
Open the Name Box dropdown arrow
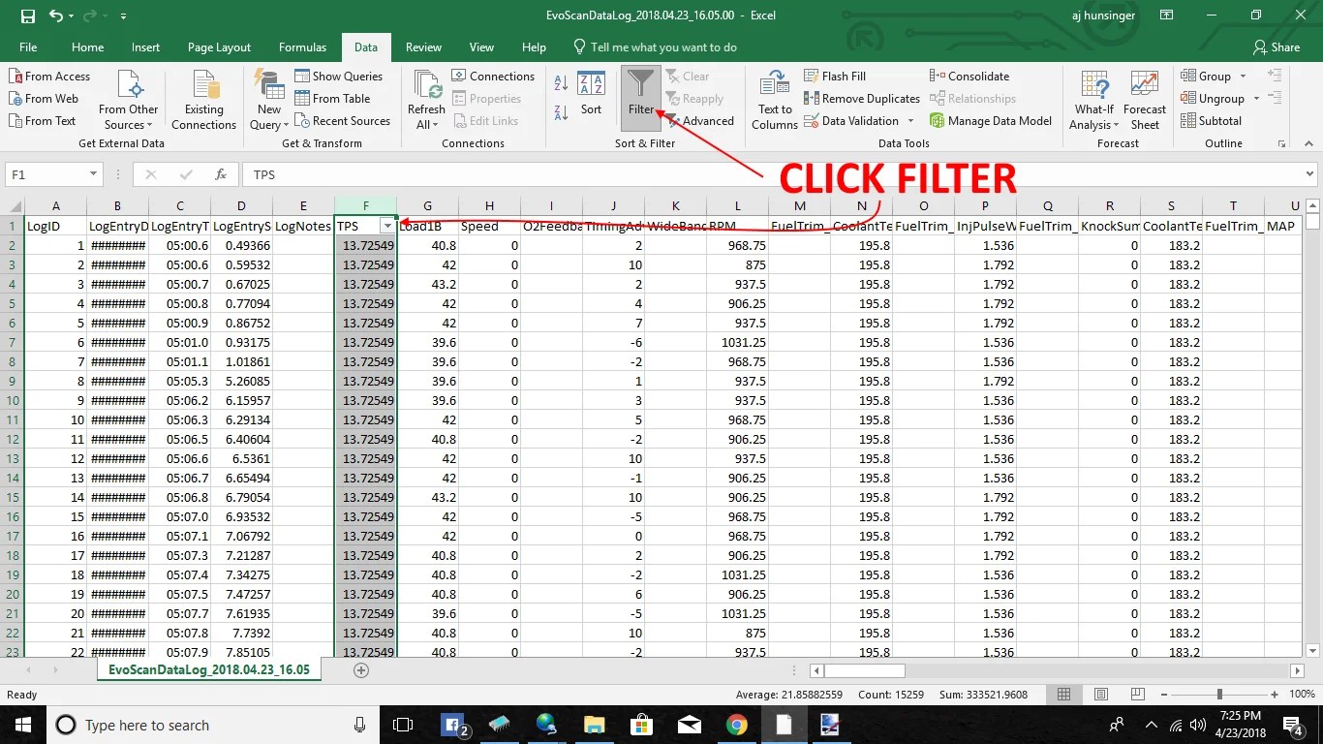[94, 174]
